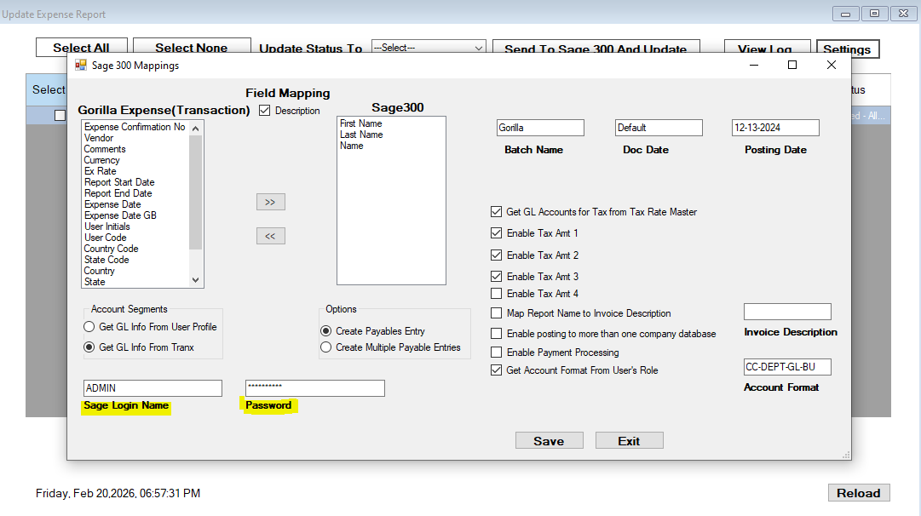Screen dimensions: 921x516
Task: Click the Password field
Action: click(315, 388)
